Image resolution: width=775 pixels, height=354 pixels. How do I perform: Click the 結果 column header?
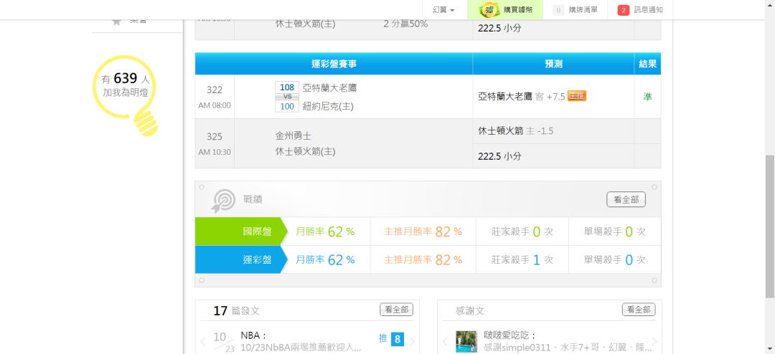click(x=647, y=64)
